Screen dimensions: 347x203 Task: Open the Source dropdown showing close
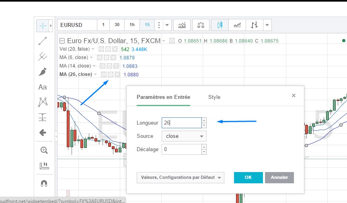click(184, 136)
